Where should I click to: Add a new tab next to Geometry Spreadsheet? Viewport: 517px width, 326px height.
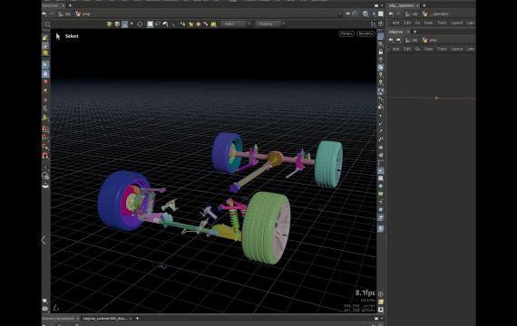coord(137,319)
